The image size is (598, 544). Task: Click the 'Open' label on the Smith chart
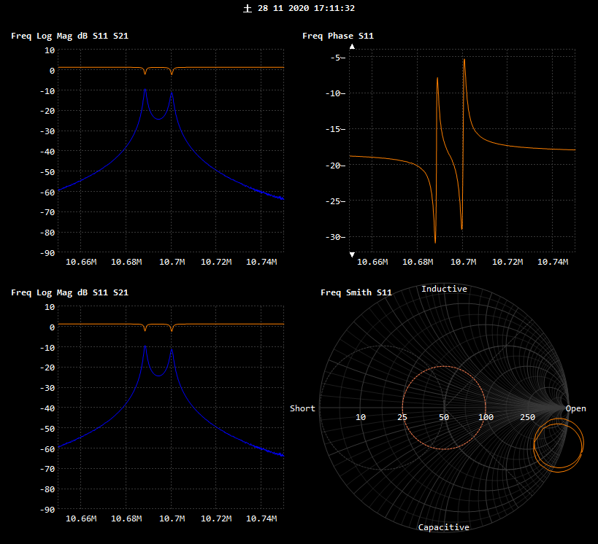pos(575,409)
